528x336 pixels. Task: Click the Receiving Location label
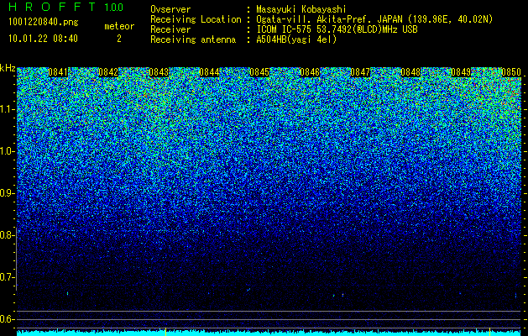pos(196,19)
